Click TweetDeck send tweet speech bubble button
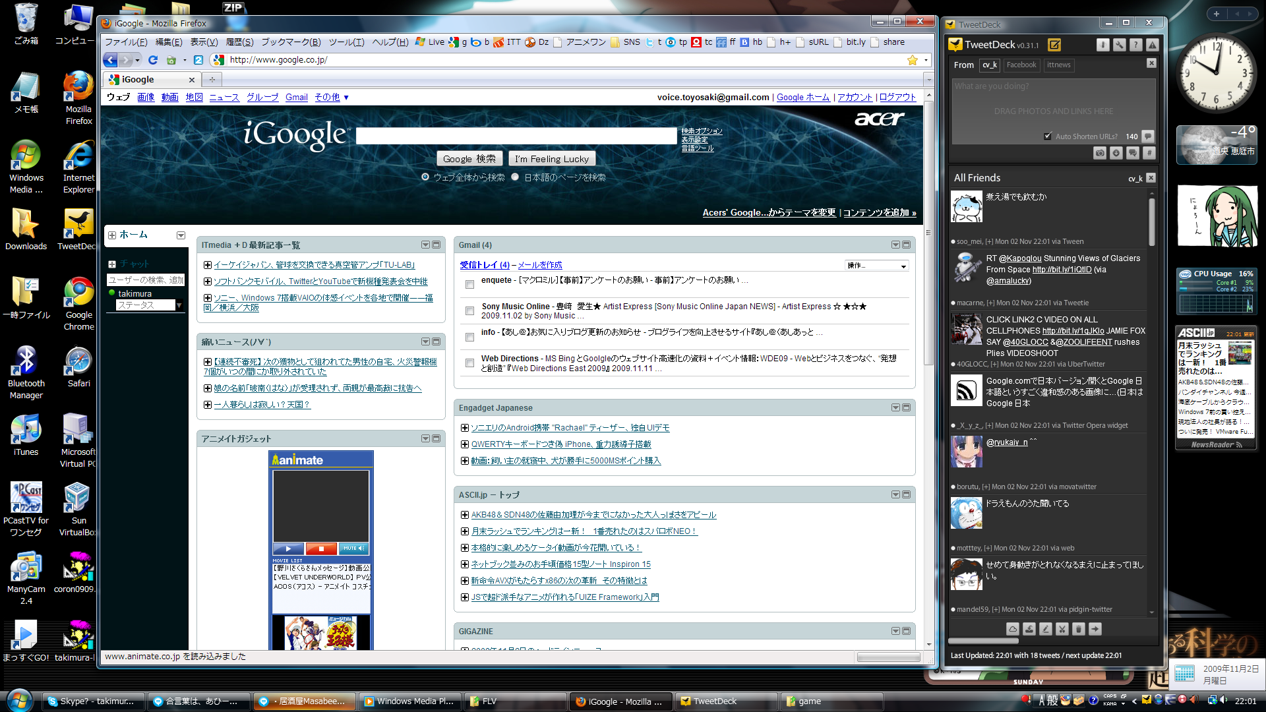 (1148, 136)
